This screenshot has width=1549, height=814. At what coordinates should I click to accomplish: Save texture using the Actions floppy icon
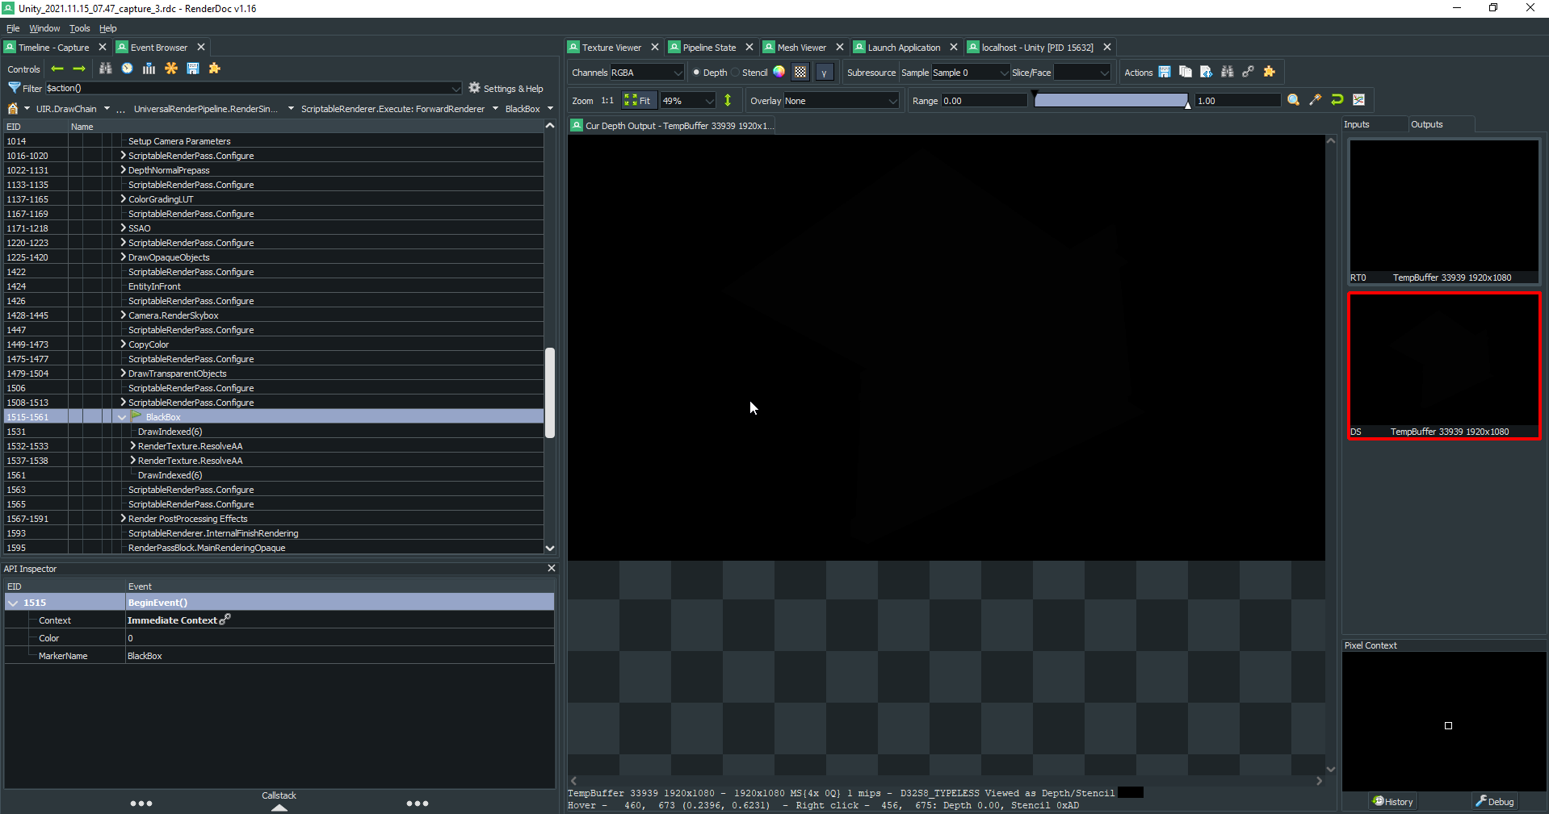pos(1165,72)
